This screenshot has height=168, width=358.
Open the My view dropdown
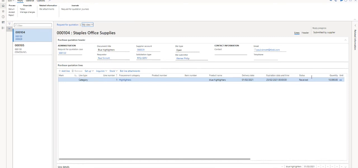(88, 25)
